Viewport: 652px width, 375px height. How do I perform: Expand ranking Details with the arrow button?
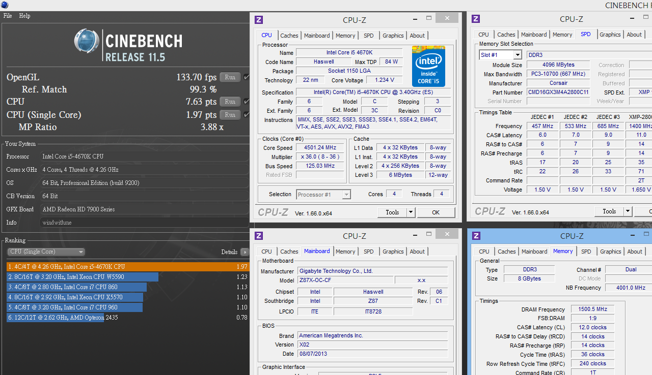pos(245,252)
